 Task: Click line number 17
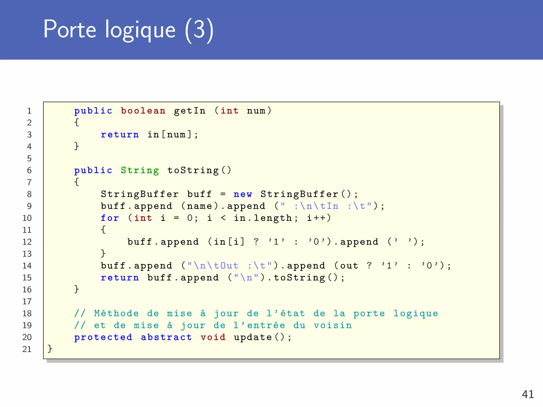[x=27, y=302]
